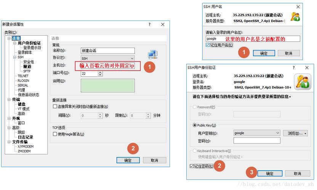Select 保持活动状态 in the category tree
The image size is (317, 190).
point(28,95)
